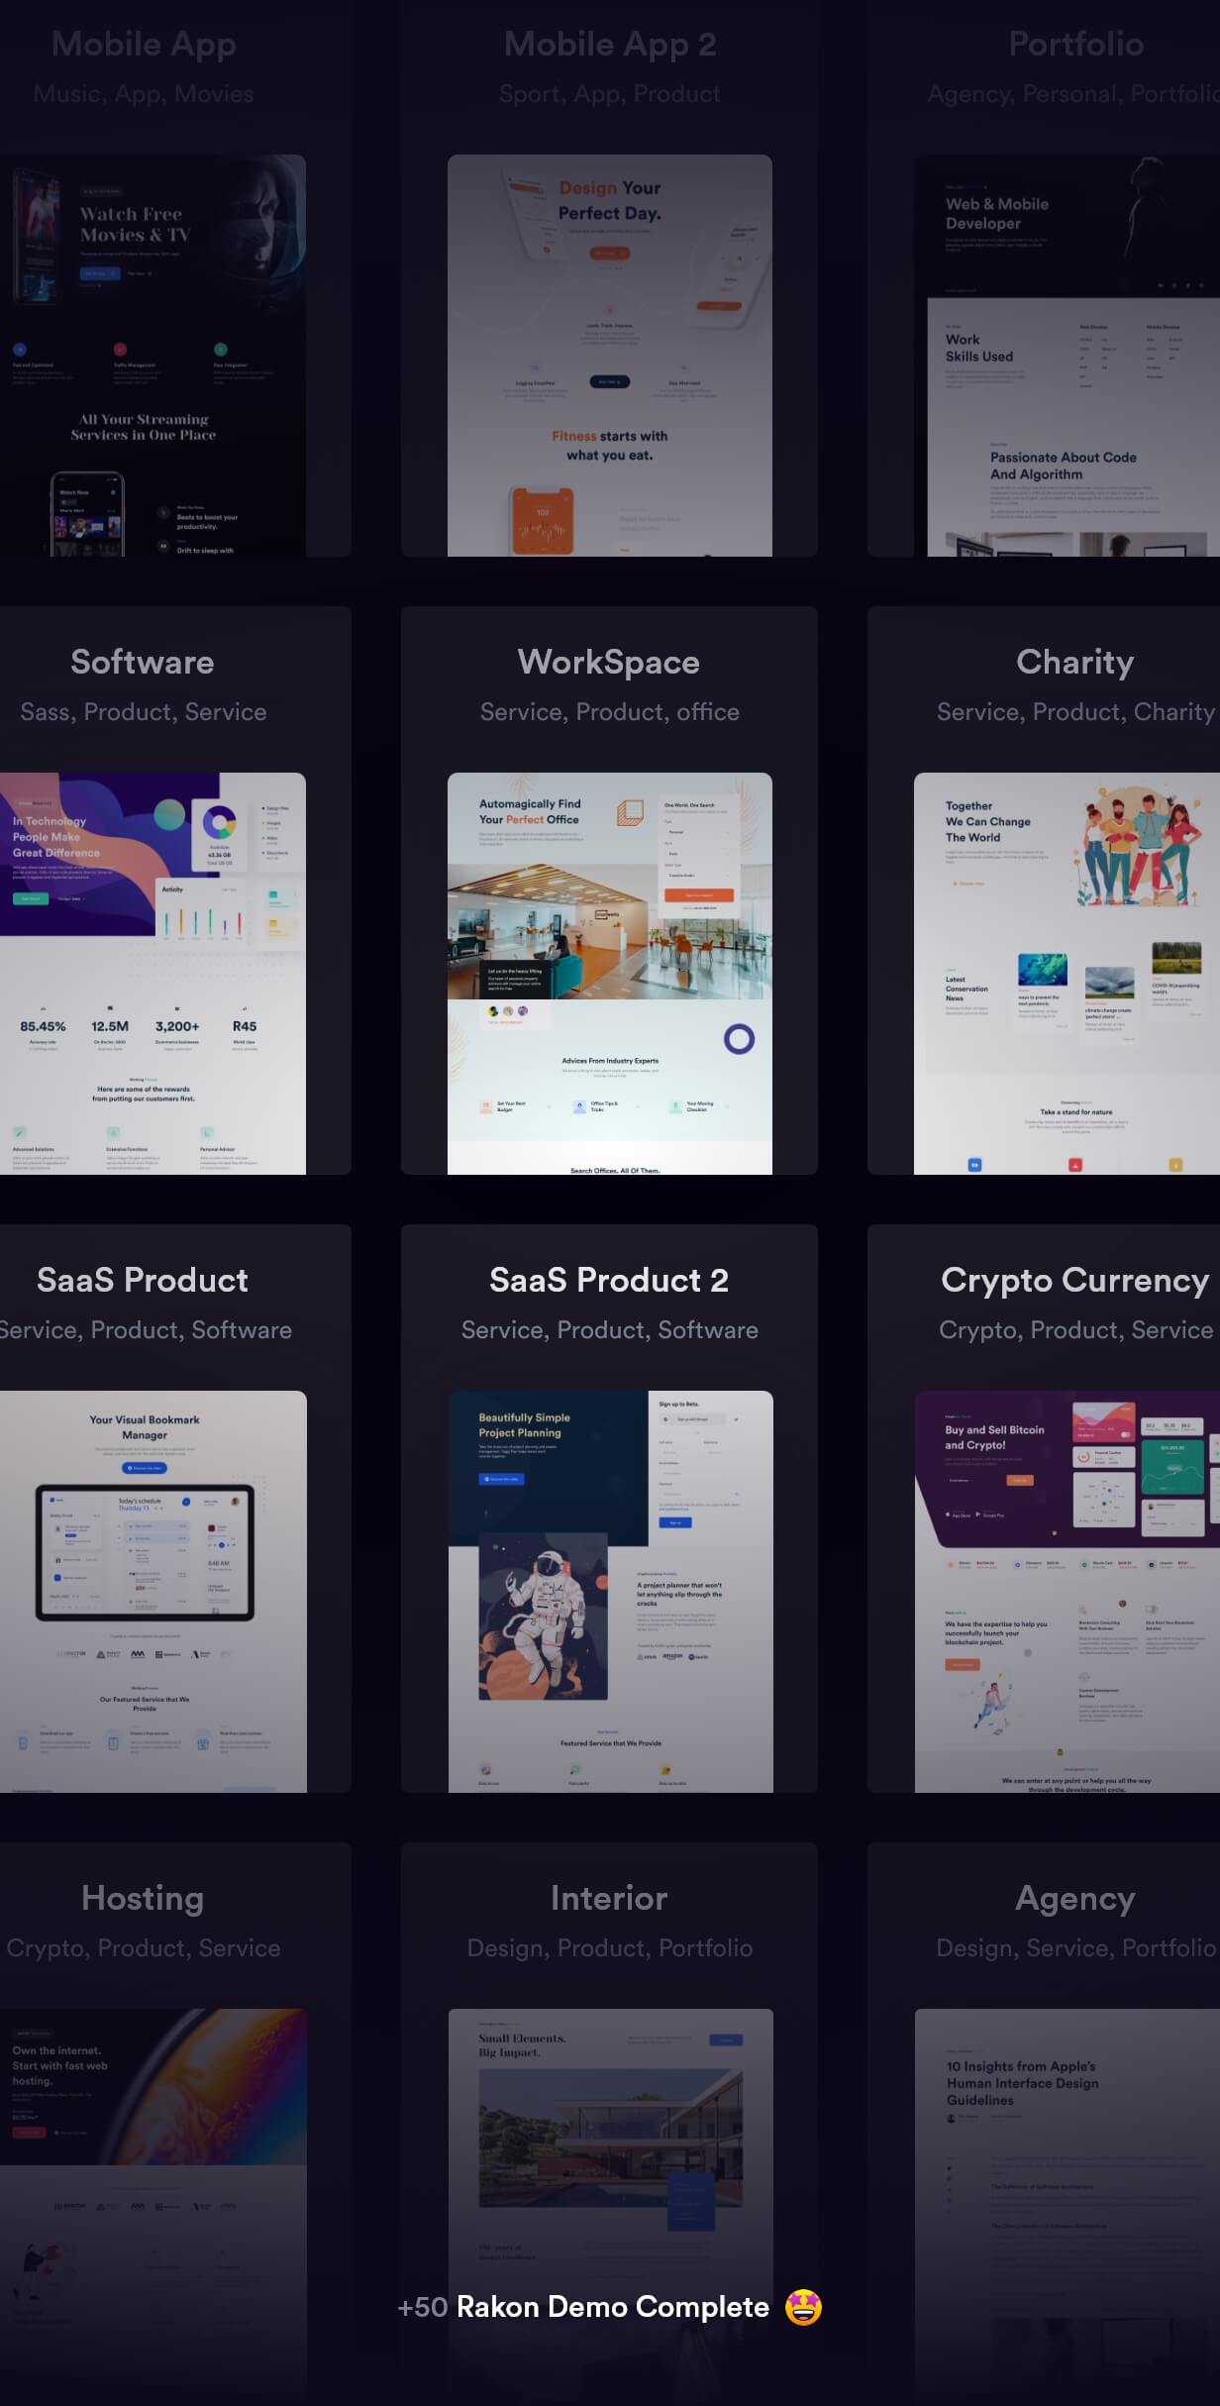Click the SaaS Product 2 title
Viewport: 1220px width, 2406px height.
point(609,1280)
